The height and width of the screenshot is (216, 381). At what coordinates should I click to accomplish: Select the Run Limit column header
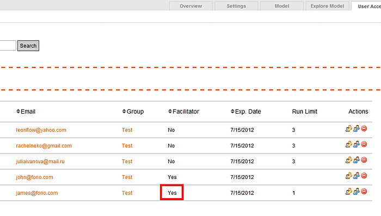[305, 112]
